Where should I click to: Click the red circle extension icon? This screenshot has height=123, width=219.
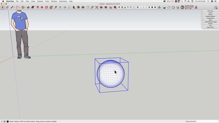pyautogui.click(x=182, y=7)
